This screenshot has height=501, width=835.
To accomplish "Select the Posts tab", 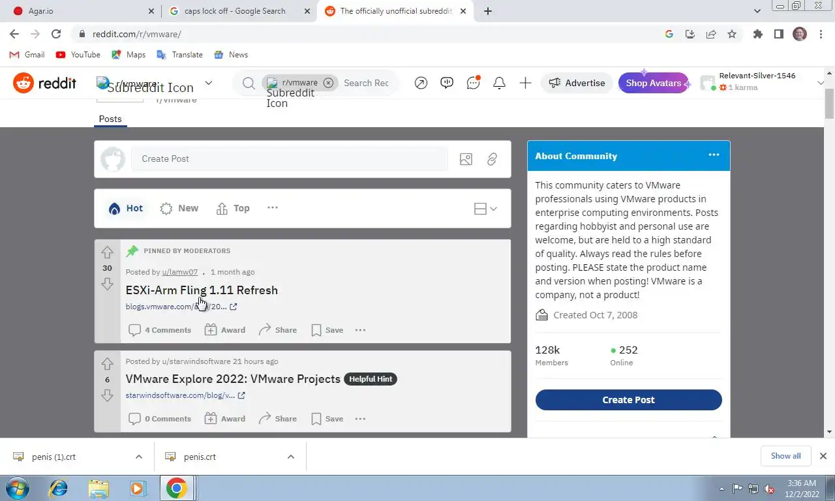I will point(110,119).
